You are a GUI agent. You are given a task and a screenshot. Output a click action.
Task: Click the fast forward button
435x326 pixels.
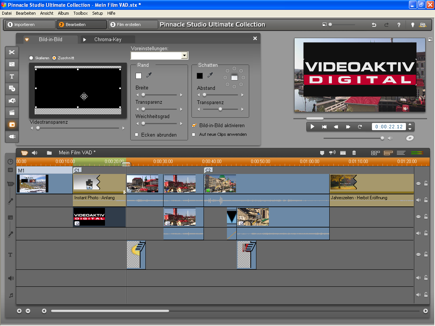(x=348, y=127)
